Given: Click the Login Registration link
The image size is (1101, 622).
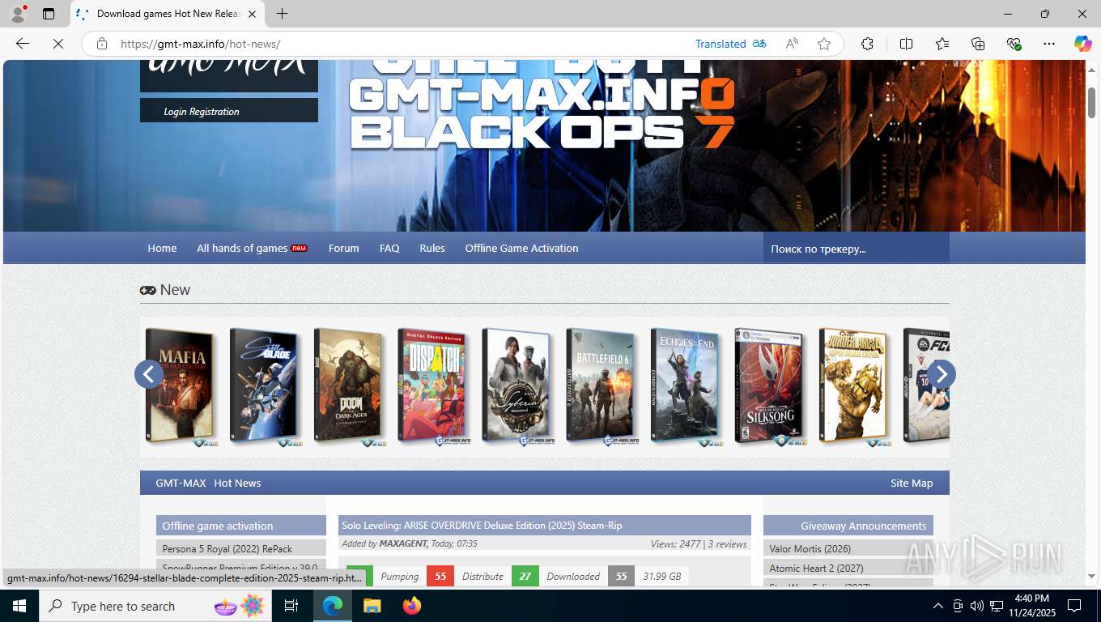Looking at the screenshot, I should pos(202,112).
